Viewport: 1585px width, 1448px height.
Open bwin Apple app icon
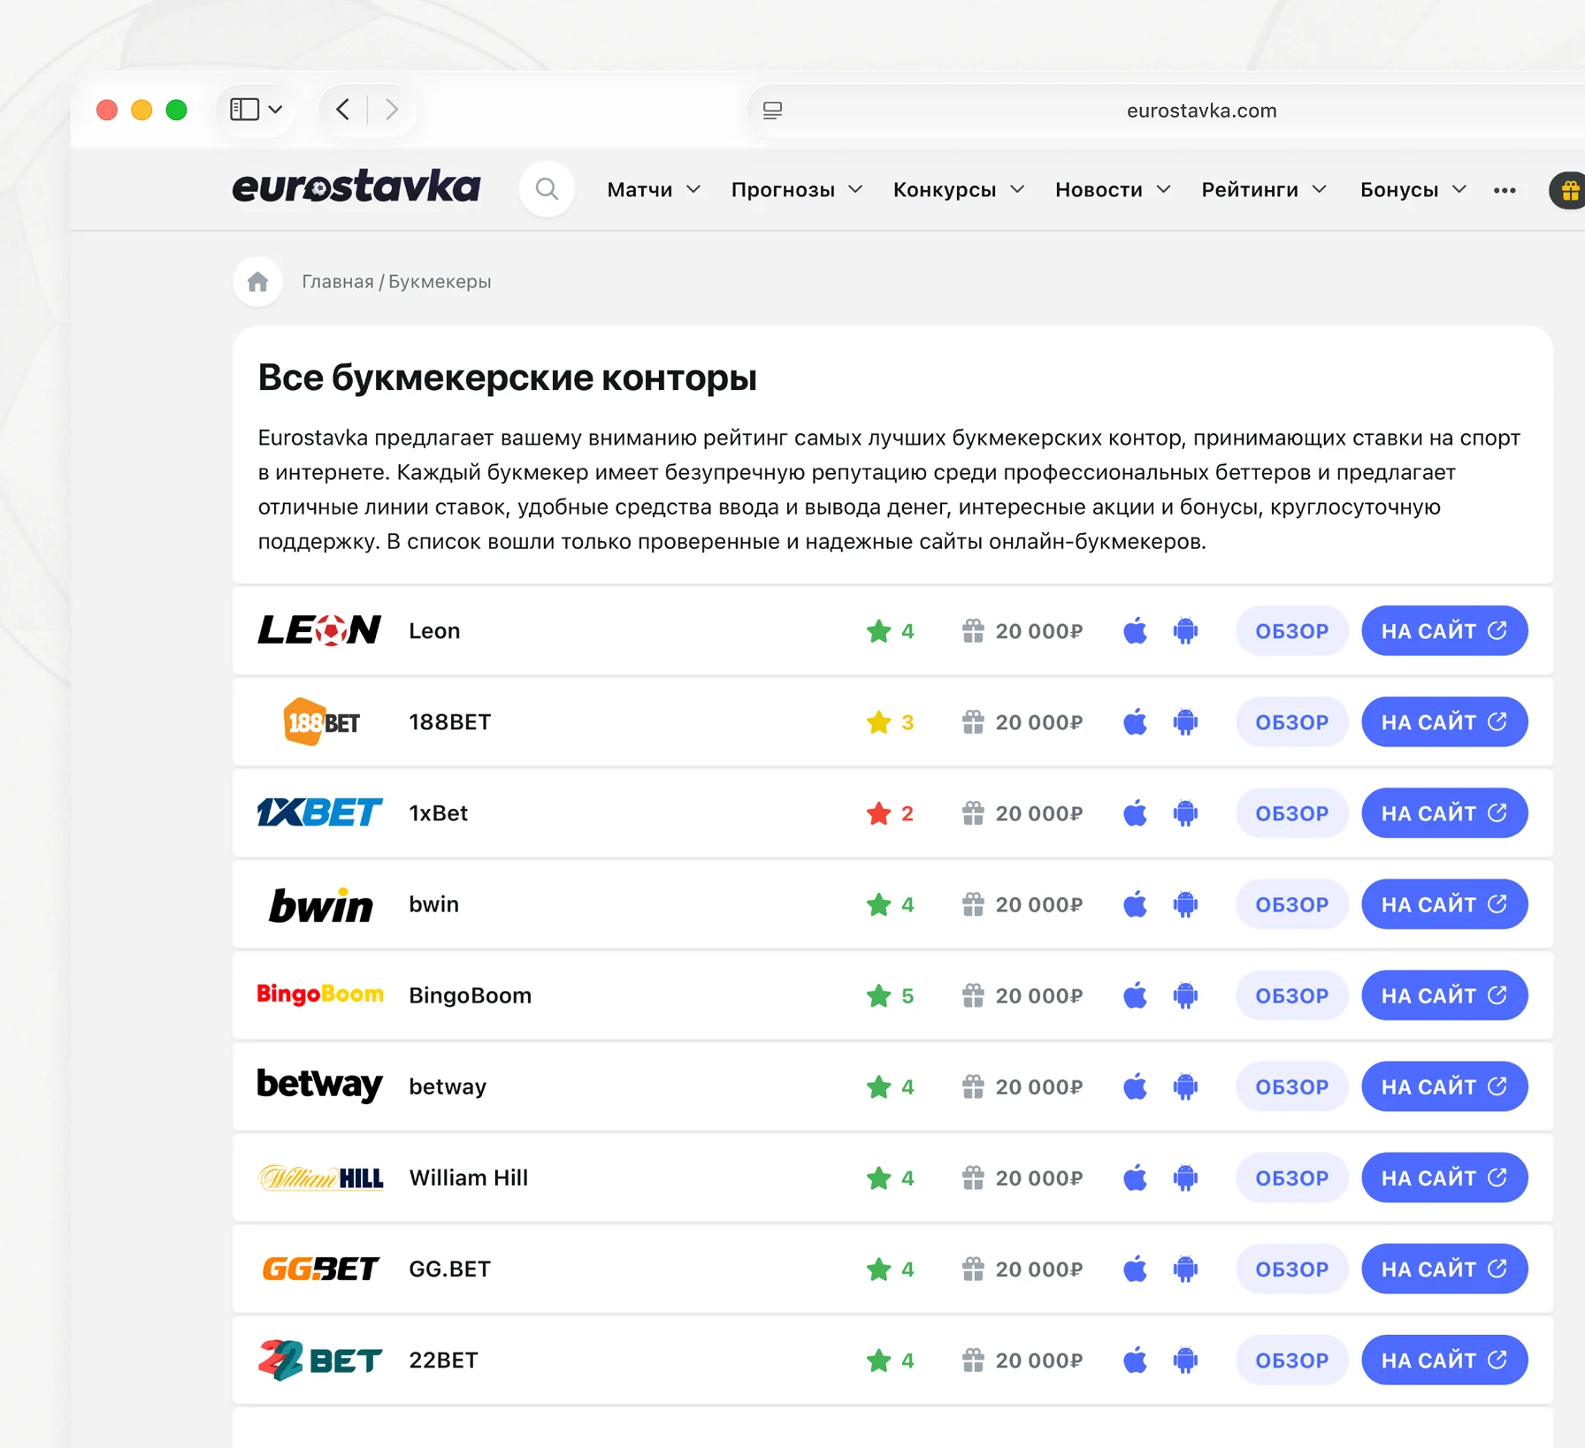tap(1135, 904)
